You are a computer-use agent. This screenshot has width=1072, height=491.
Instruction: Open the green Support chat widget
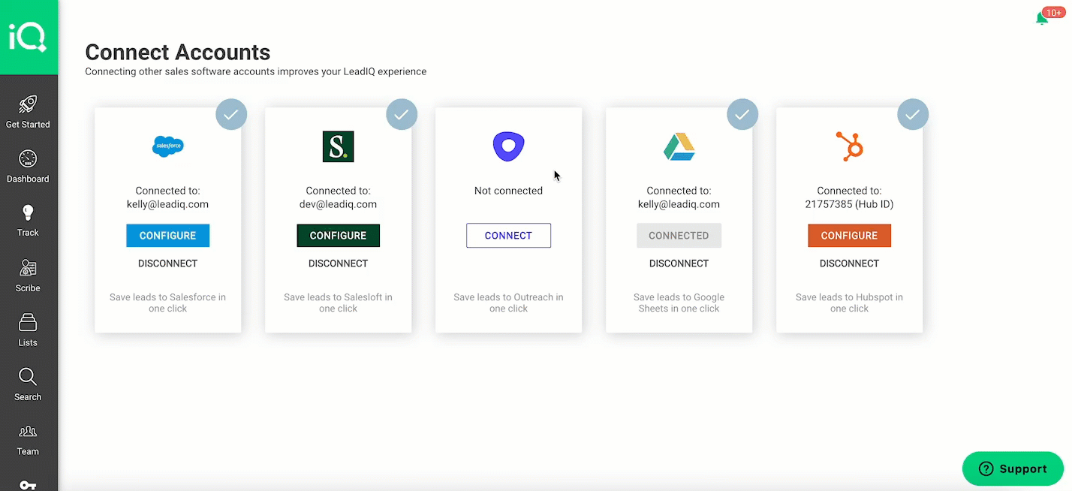click(x=1013, y=468)
